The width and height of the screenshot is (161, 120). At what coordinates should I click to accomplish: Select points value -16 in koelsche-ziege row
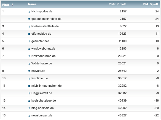click(157, 100)
